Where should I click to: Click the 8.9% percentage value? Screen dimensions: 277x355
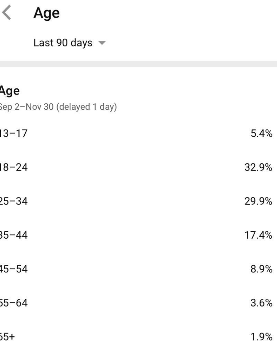coord(261,269)
